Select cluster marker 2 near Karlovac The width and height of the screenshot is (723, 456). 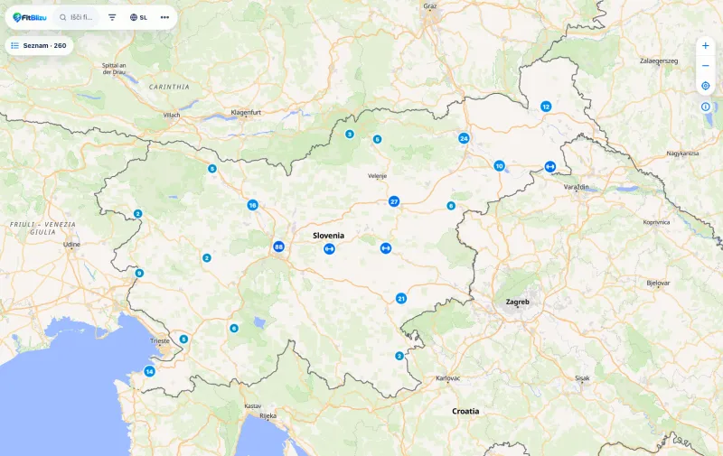click(399, 356)
